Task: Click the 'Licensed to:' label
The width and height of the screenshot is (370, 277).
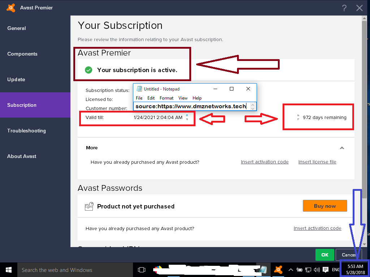Action: tap(99, 100)
